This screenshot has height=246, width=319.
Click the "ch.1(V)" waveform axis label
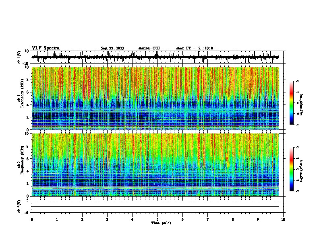tap(19, 57)
